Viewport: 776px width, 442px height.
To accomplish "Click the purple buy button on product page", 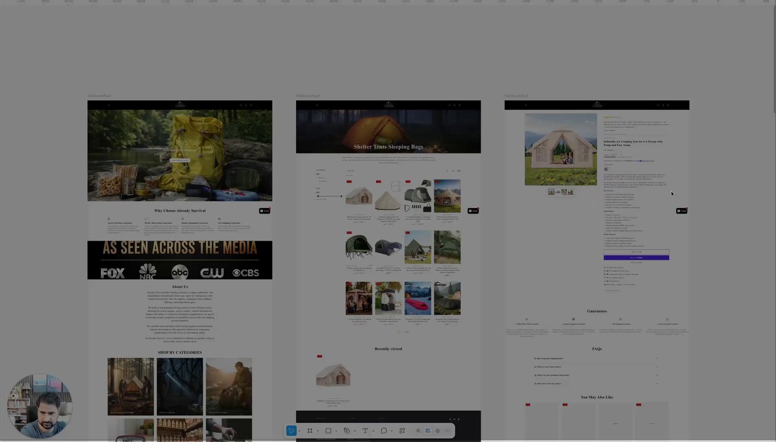I will (636, 258).
